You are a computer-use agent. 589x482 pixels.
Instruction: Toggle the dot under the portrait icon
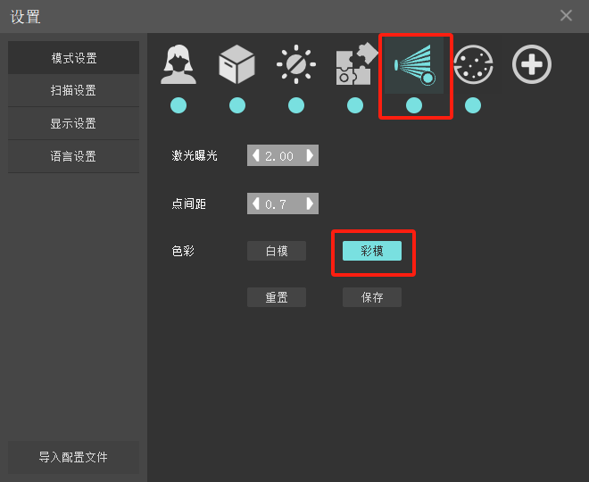(x=178, y=105)
